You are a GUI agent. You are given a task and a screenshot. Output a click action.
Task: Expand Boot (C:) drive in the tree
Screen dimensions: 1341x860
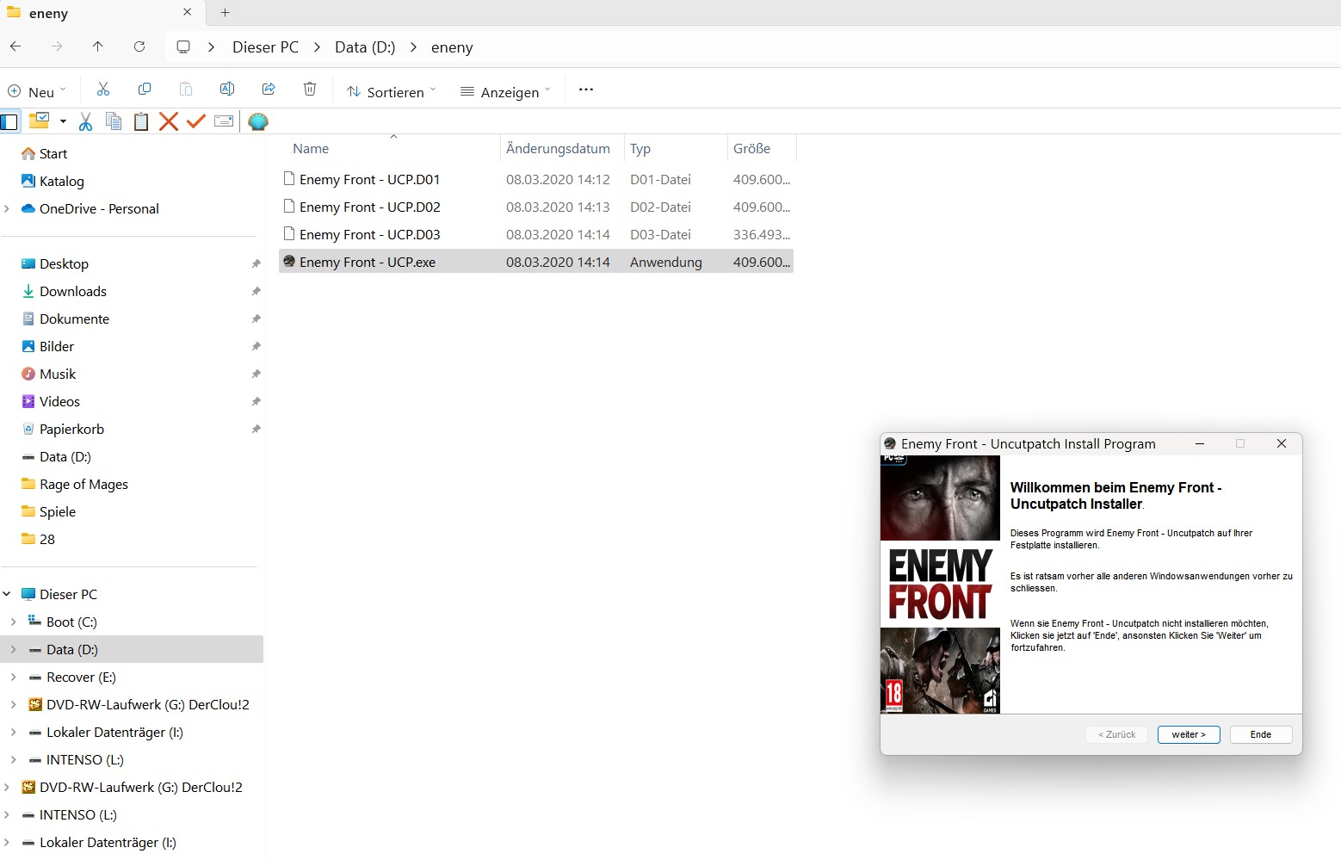click(13, 622)
